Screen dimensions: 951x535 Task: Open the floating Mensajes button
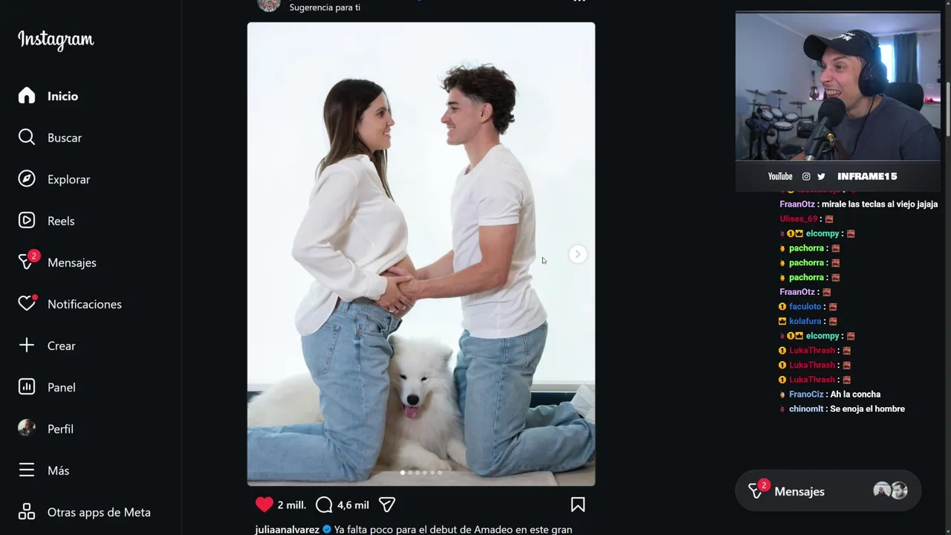tap(828, 491)
